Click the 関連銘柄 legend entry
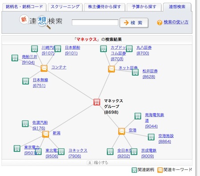The height and width of the screenshot is (176, 200). tap(143, 170)
